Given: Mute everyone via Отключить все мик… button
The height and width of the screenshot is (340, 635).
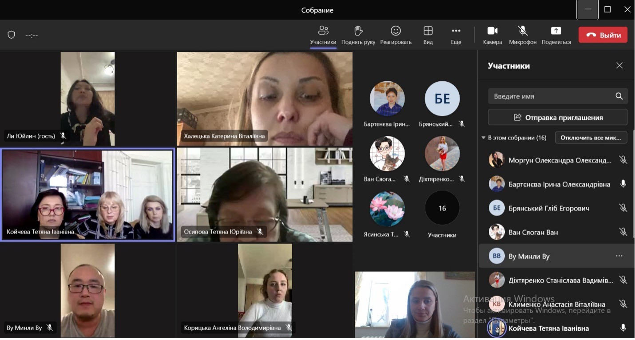Looking at the screenshot, I should [x=591, y=138].
